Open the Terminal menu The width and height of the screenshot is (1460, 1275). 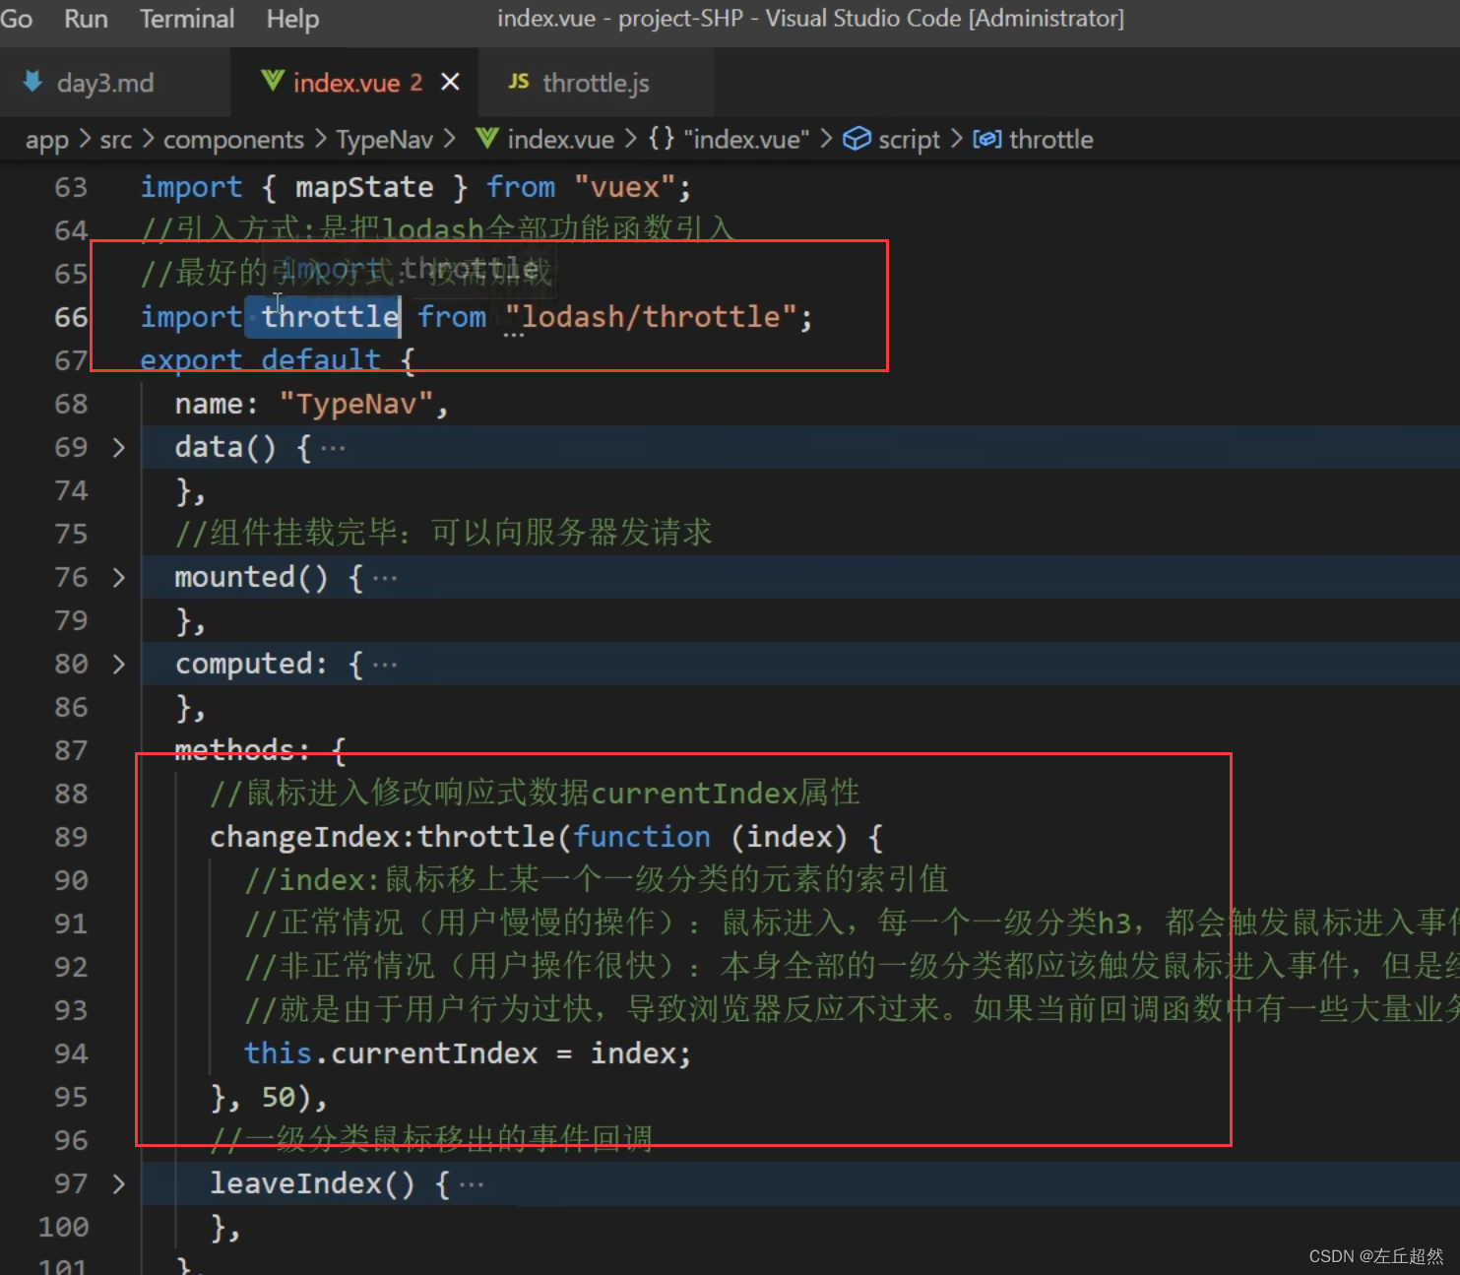(x=187, y=19)
